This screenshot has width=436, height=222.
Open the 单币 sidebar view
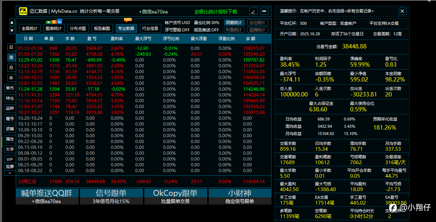[10, 88]
